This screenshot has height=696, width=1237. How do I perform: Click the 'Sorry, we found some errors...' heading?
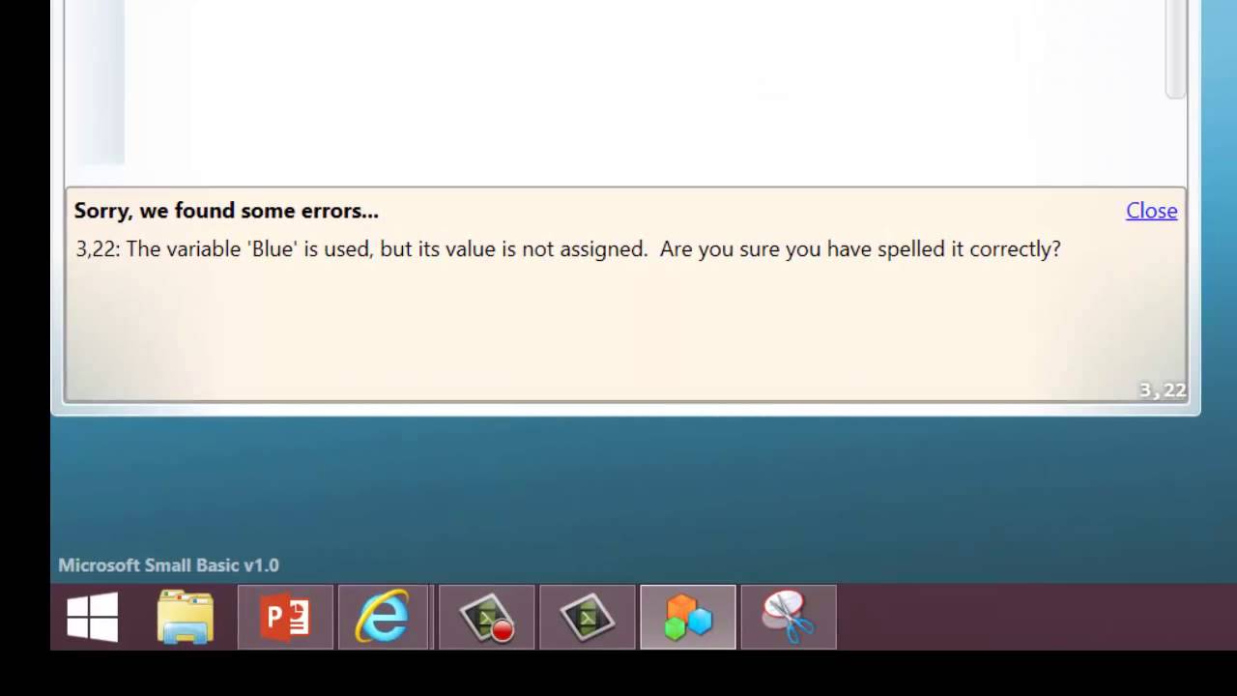coord(226,211)
